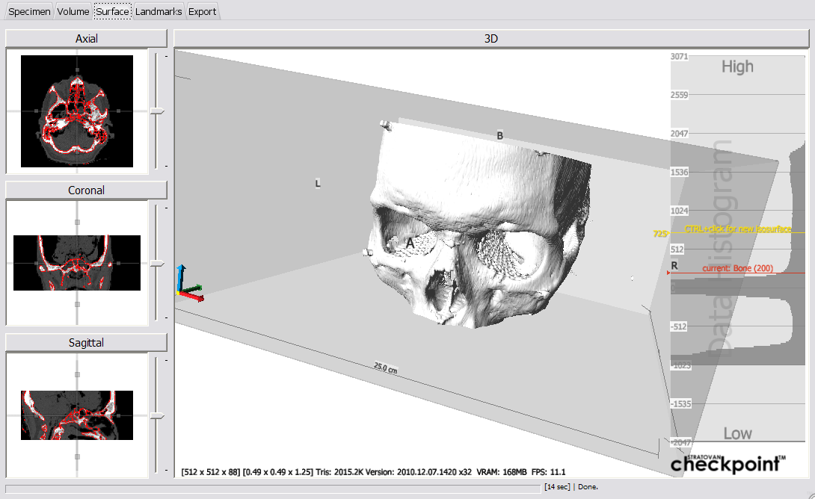The height and width of the screenshot is (499, 815).
Task: Click the L orientation label in 3D view
Action: tap(318, 183)
